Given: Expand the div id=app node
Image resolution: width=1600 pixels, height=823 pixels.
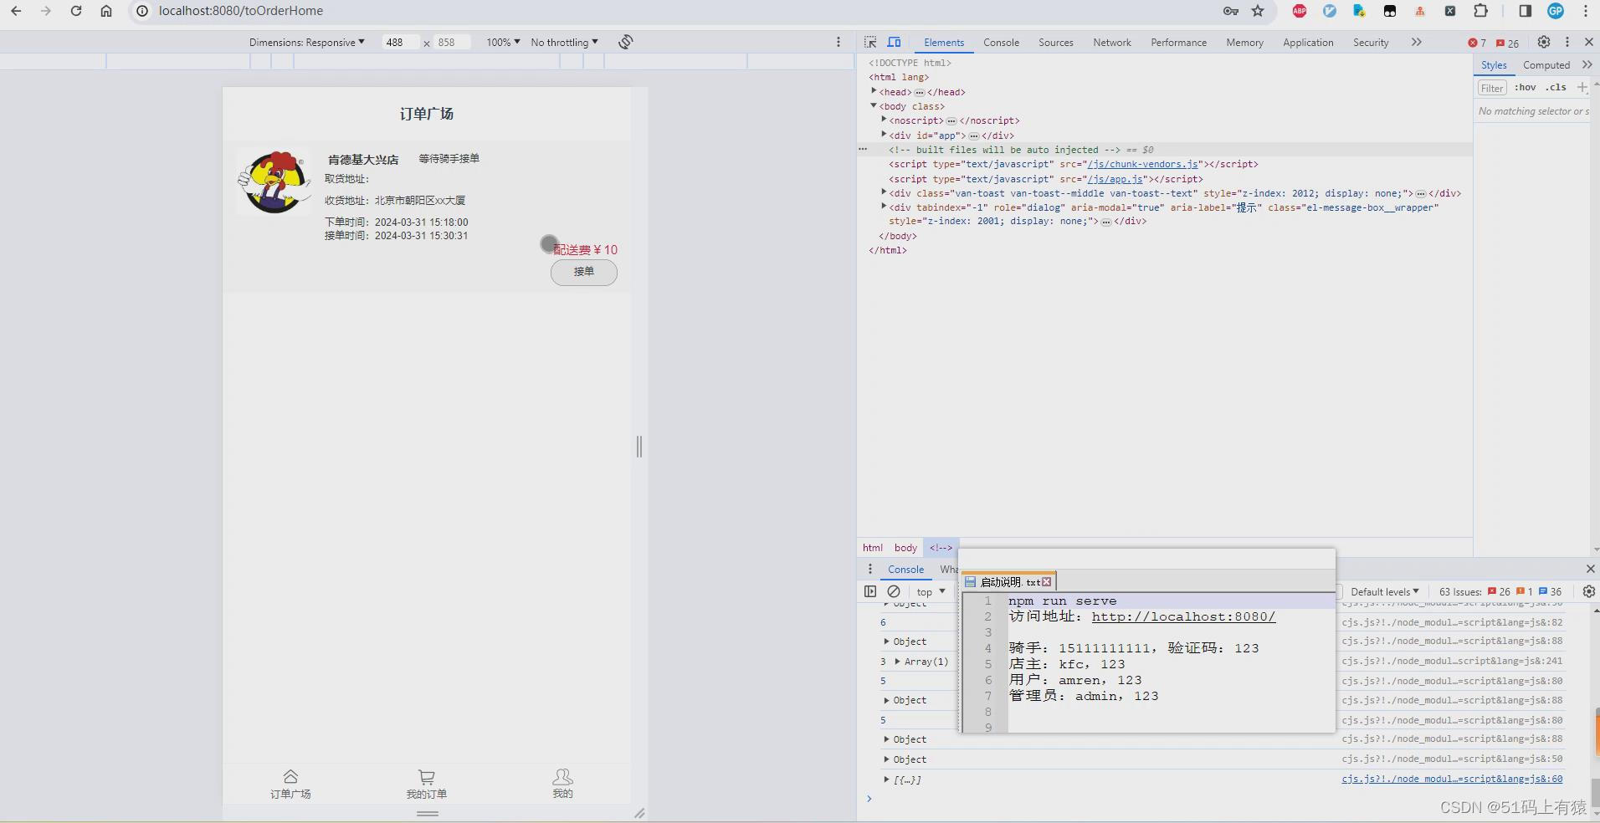Looking at the screenshot, I should pyautogui.click(x=884, y=134).
